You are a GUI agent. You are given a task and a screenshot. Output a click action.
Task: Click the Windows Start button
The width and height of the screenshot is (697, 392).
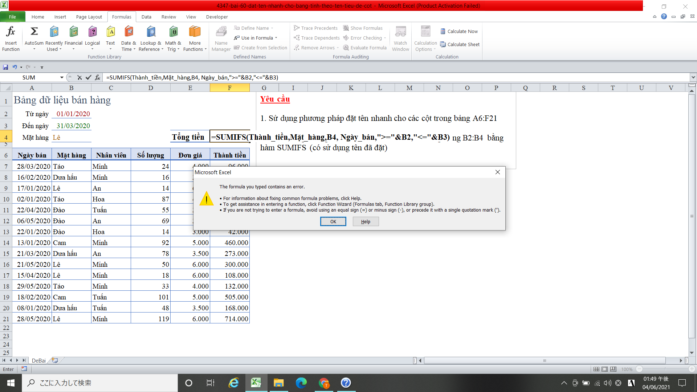11,383
